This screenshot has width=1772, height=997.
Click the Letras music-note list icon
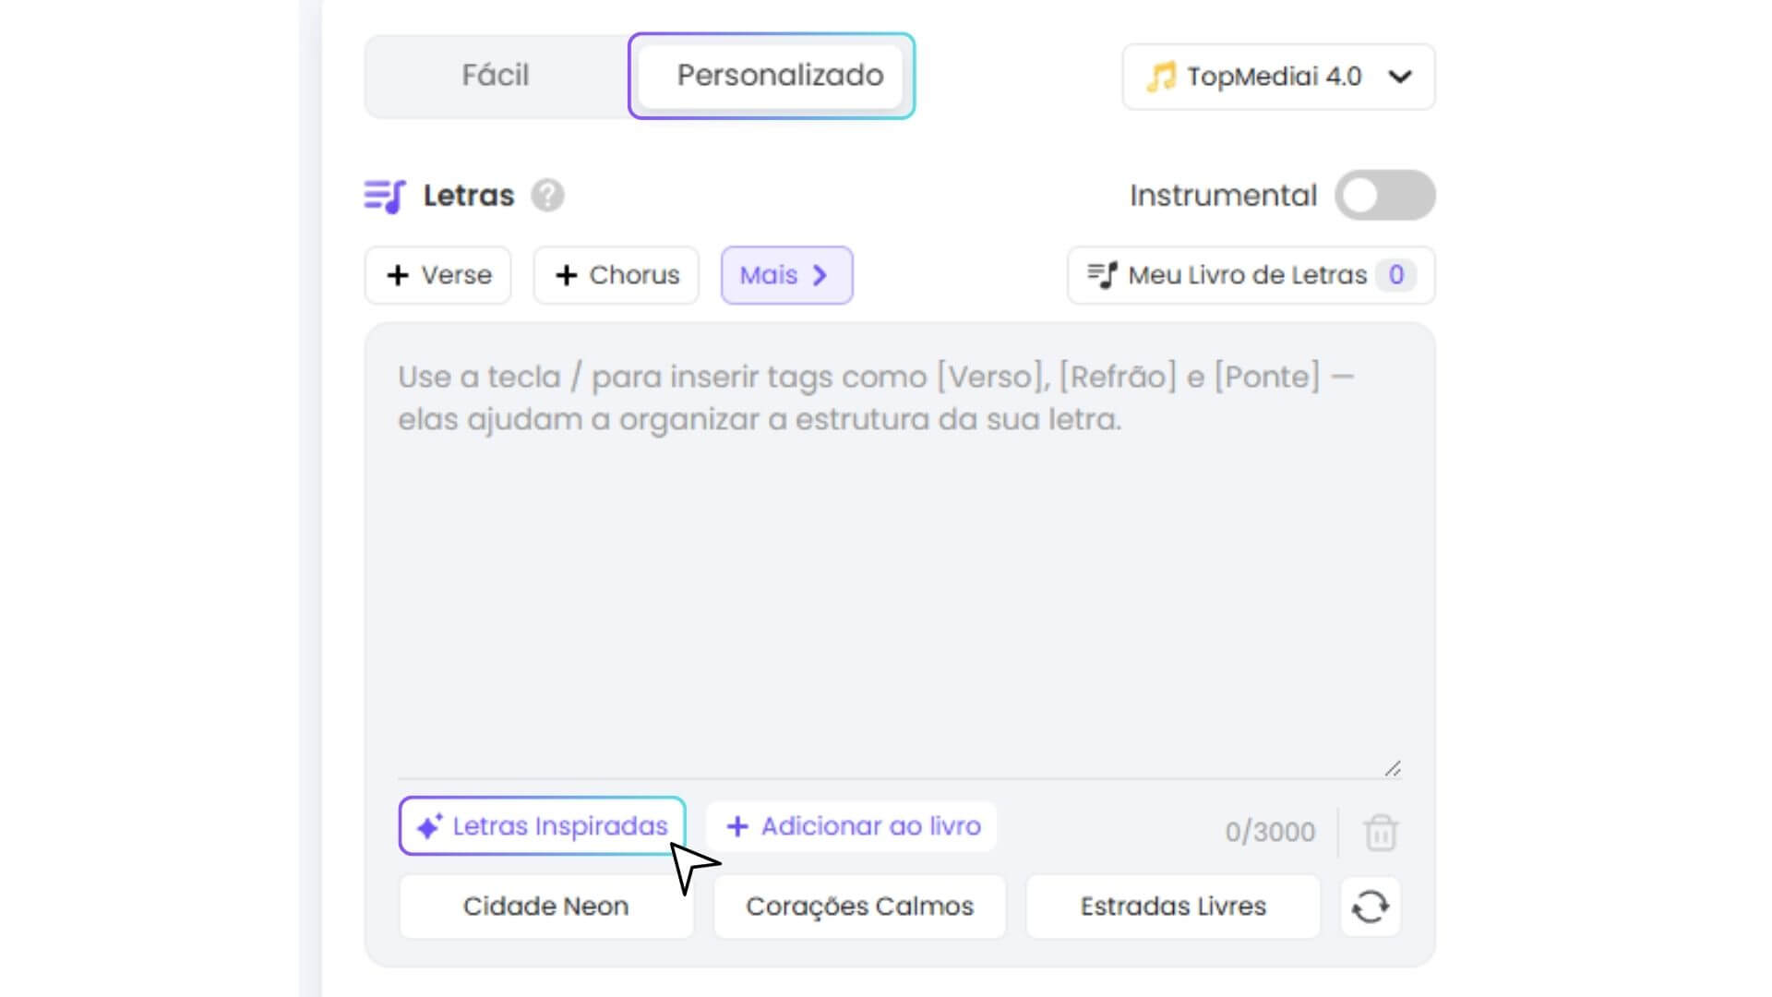385,196
